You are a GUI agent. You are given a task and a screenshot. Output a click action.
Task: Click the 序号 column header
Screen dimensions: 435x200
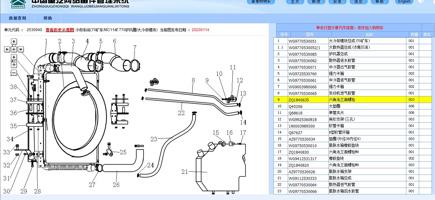click(x=284, y=35)
